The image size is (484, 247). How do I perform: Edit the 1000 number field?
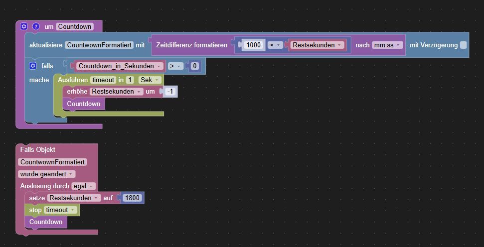click(x=254, y=45)
